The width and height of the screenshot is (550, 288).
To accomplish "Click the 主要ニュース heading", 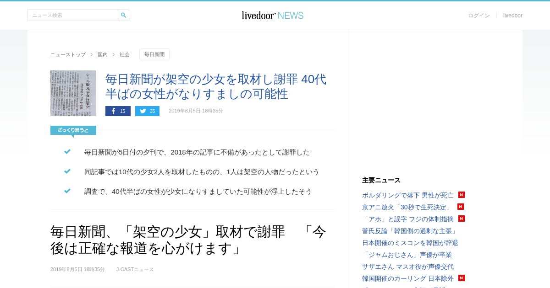I will 381,180.
